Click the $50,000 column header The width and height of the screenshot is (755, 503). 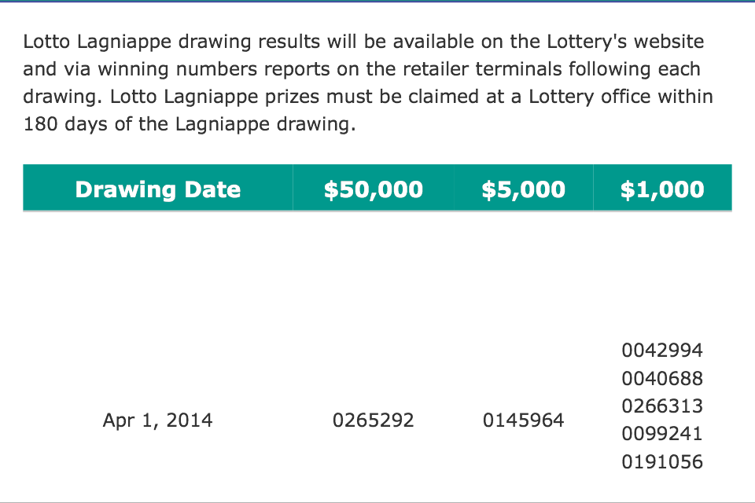pos(374,189)
